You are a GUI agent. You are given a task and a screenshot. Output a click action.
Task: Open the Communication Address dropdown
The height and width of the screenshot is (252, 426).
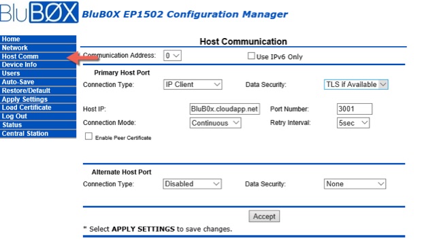pos(173,56)
